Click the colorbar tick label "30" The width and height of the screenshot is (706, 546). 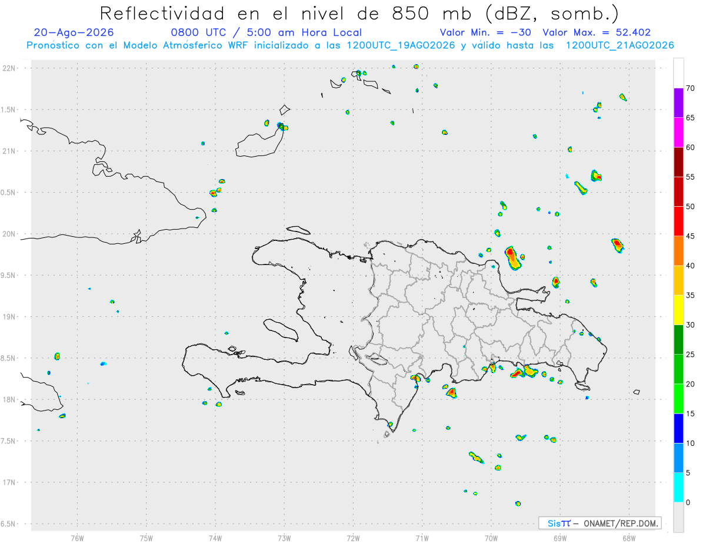pos(690,325)
